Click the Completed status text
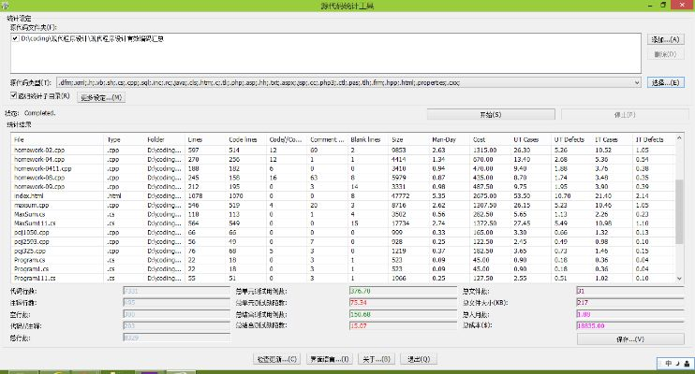This screenshot has height=374, width=695. pyautogui.click(x=40, y=113)
